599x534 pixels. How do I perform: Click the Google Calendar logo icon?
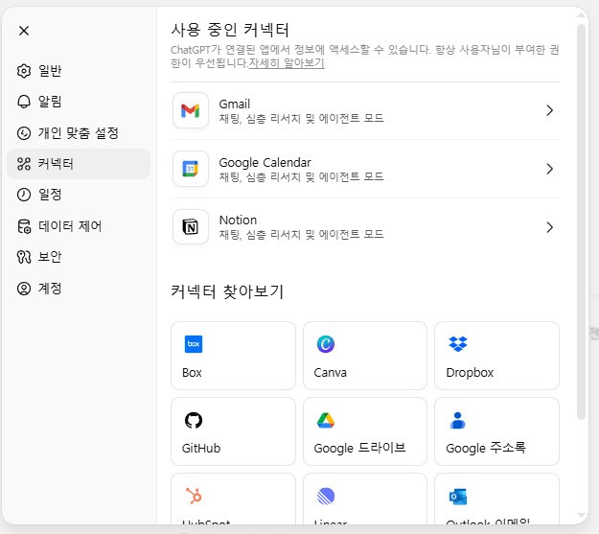coord(191,169)
